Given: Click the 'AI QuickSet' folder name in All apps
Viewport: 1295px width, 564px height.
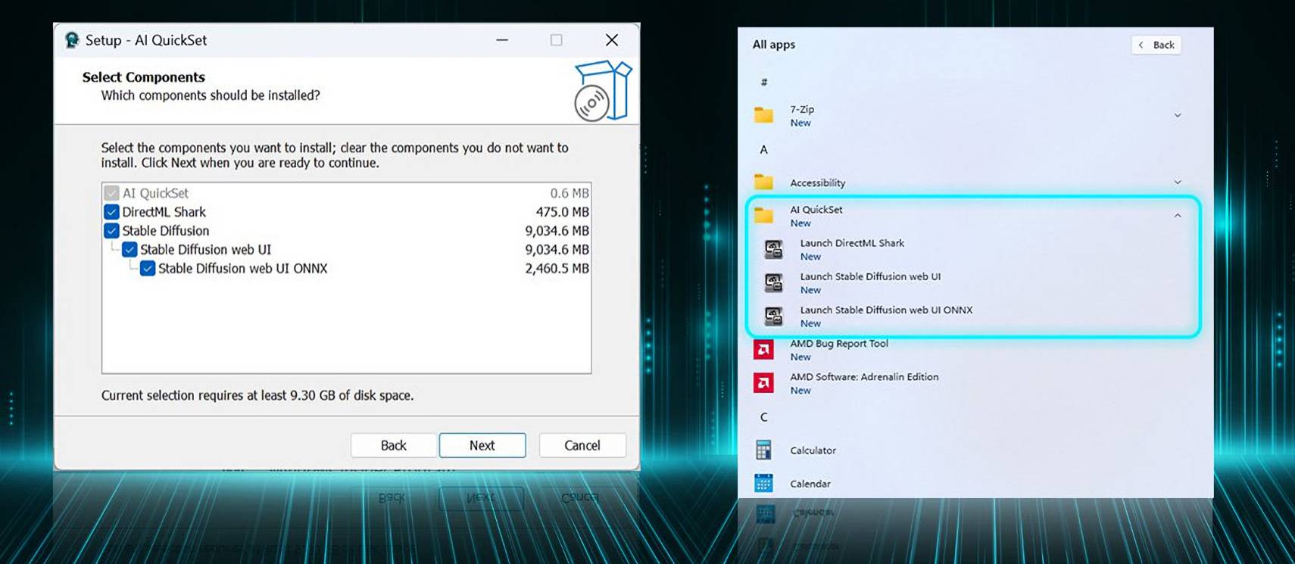Looking at the screenshot, I should [816, 210].
